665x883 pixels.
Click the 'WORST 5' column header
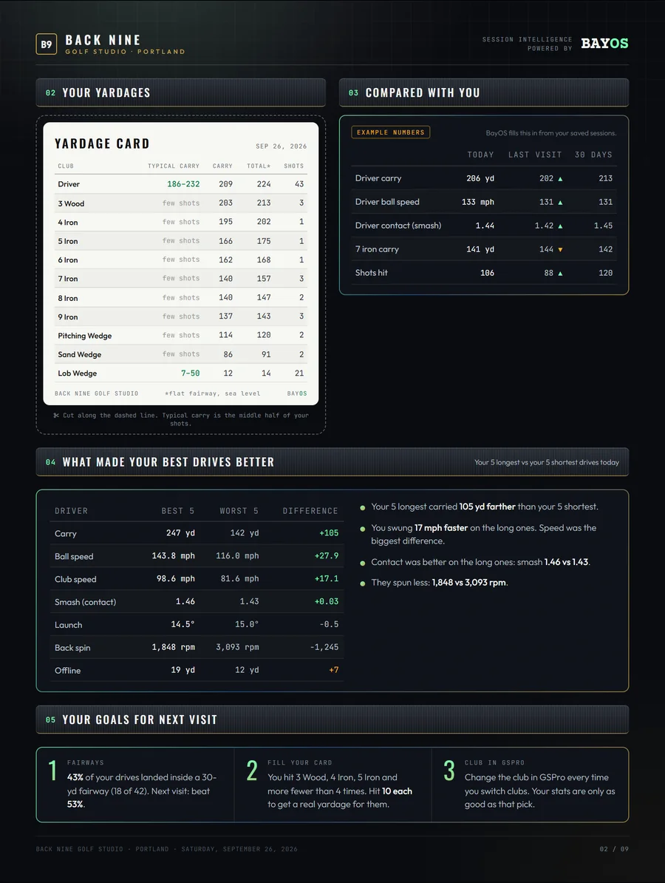[x=239, y=511]
